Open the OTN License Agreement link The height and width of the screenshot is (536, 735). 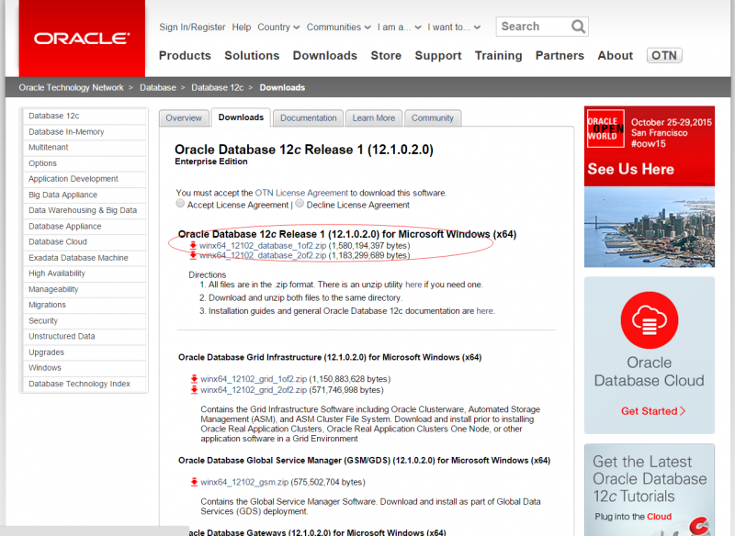[301, 193]
